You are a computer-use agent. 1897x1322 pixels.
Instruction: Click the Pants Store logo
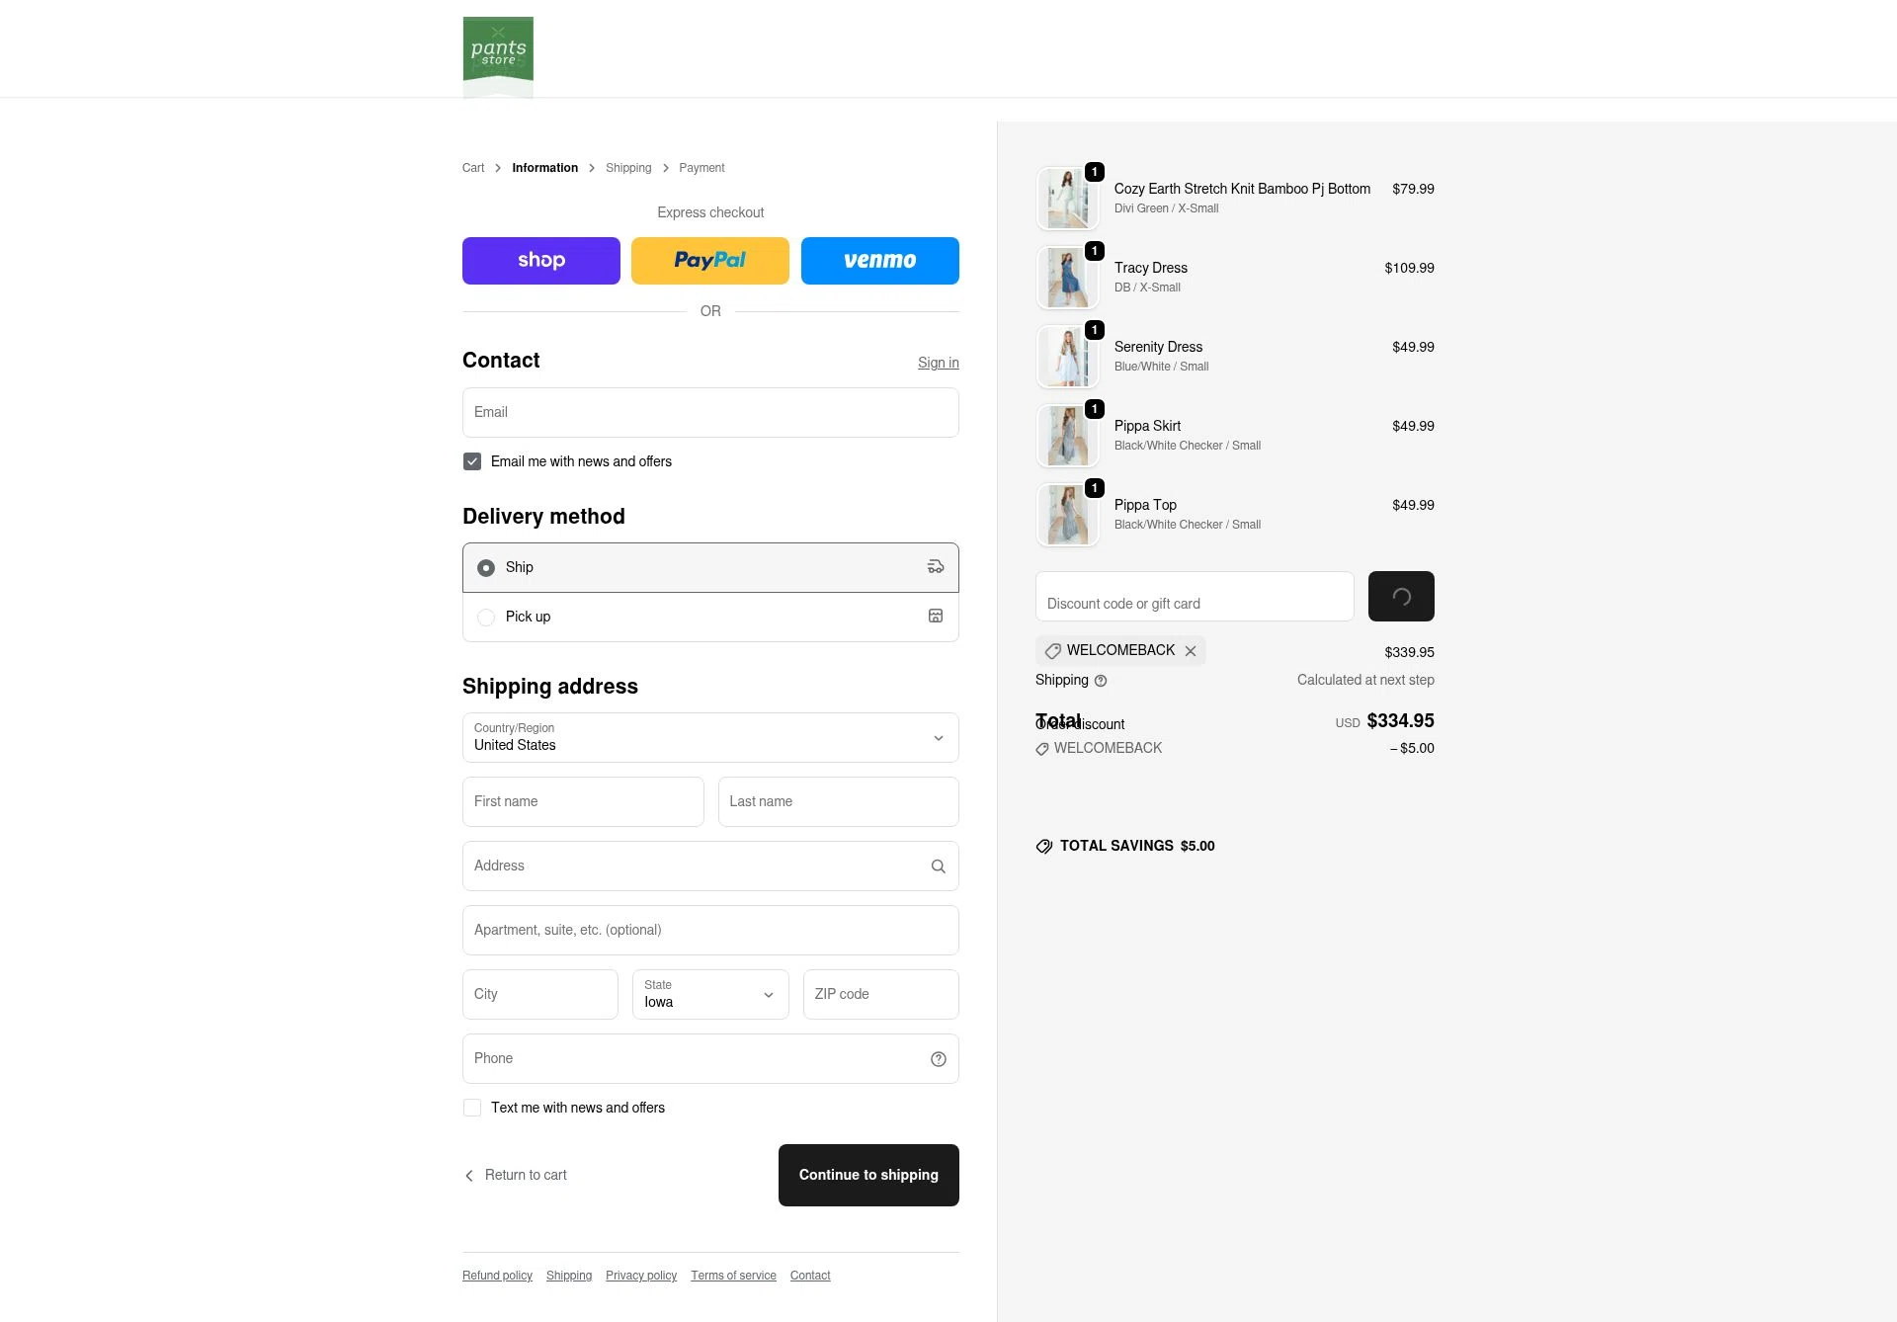click(x=498, y=56)
